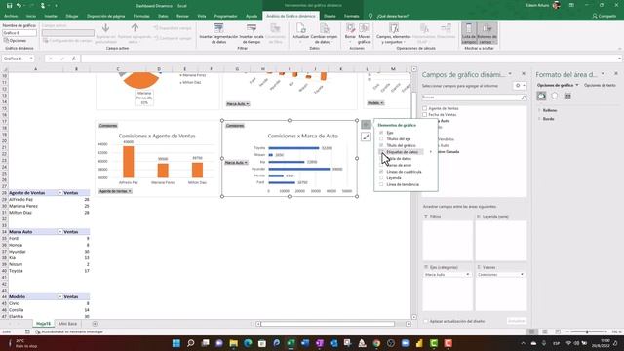Check Aplazar actualización del diseño

pos(426,321)
